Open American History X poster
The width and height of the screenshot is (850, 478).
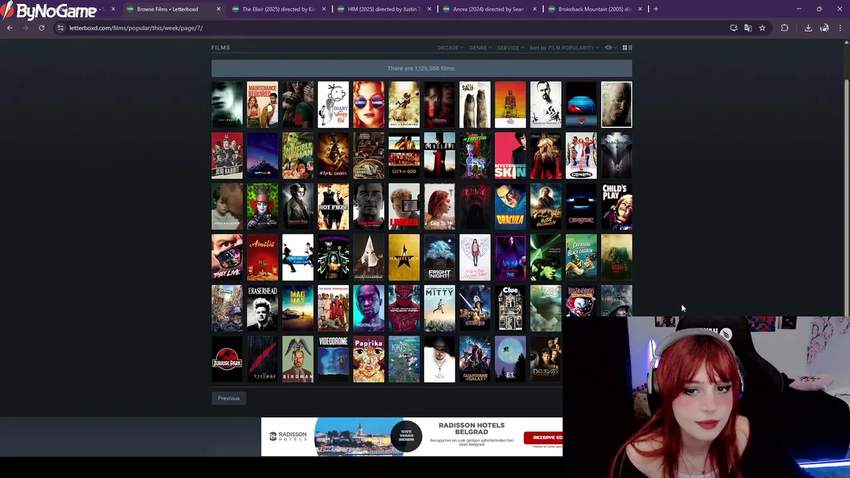(x=546, y=104)
